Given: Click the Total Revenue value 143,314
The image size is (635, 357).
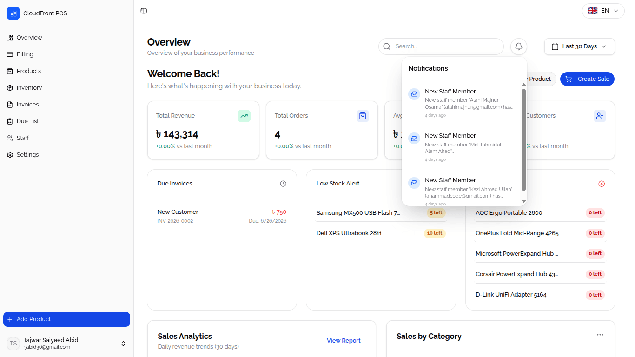Looking at the screenshot, I should coord(177,134).
